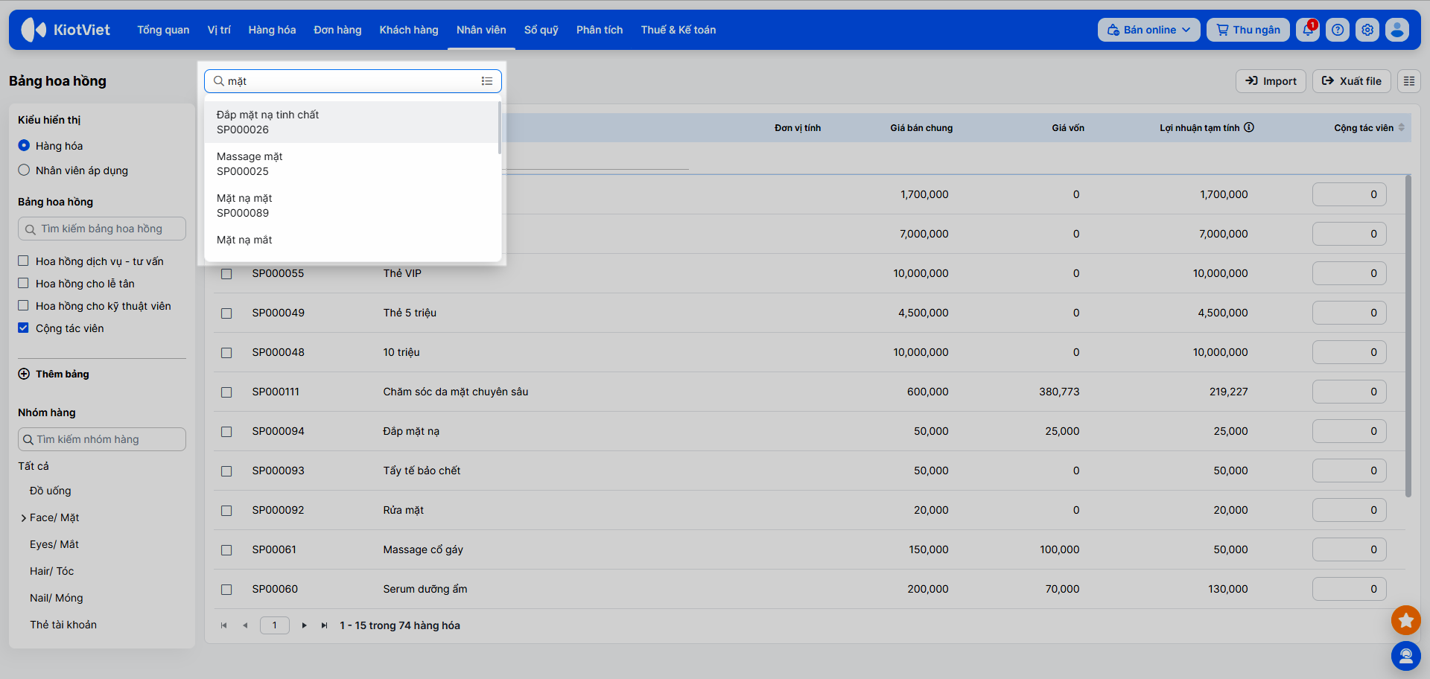This screenshot has width=1430, height=679.
Task: Select Hair/ Tóc product group
Action: click(52, 571)
